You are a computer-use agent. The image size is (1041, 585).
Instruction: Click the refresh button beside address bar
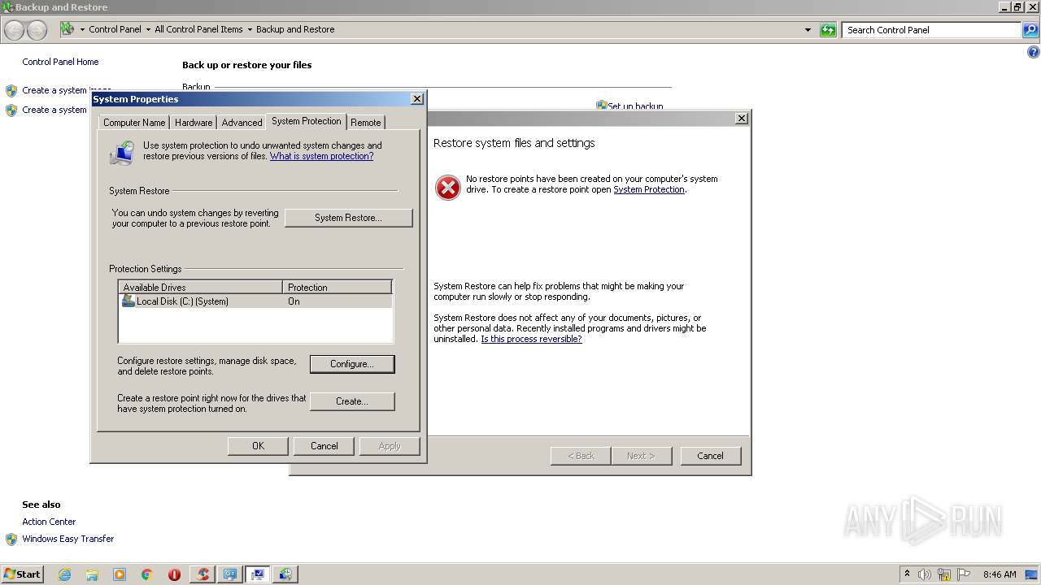pos(828,30)
